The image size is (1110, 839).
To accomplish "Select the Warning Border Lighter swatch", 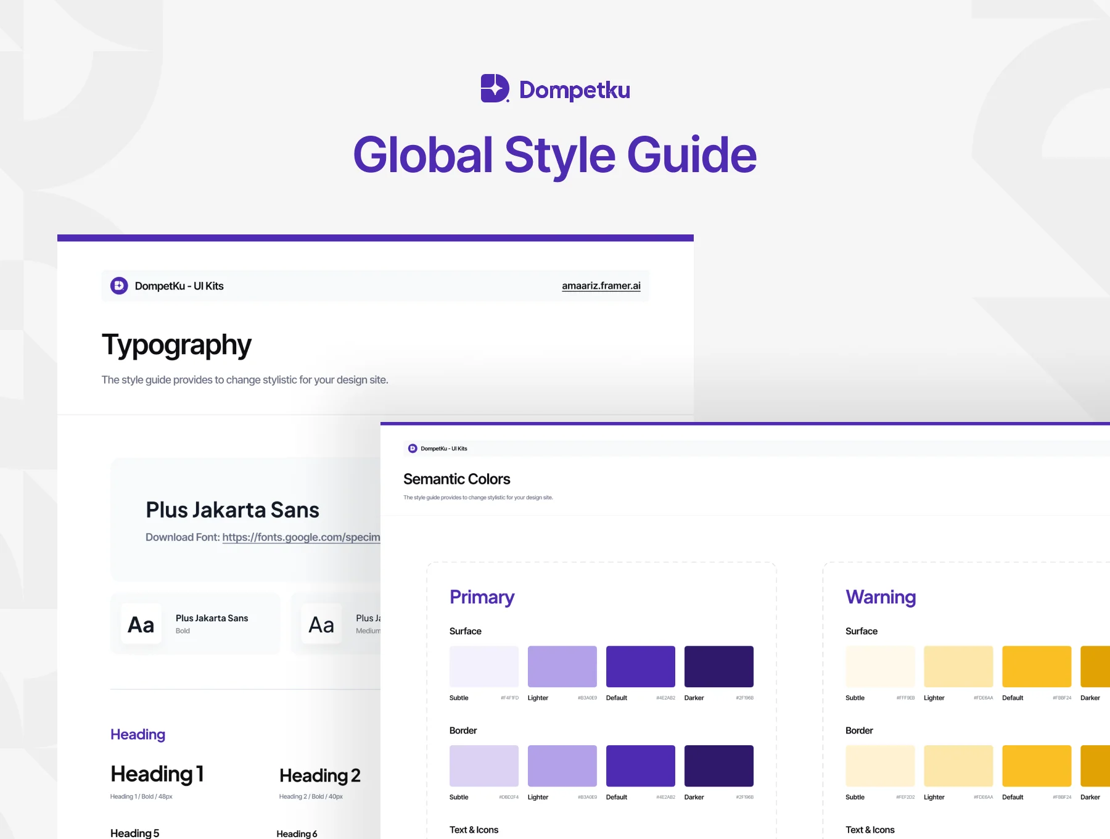I will pyautogui.click(x=958, y=766).
